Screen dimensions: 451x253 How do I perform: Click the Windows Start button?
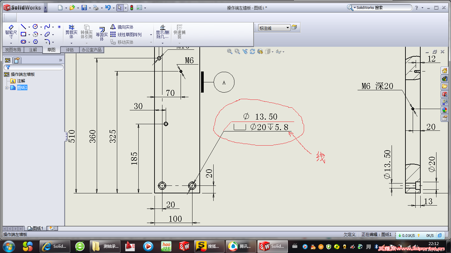[x=9, y=246]
